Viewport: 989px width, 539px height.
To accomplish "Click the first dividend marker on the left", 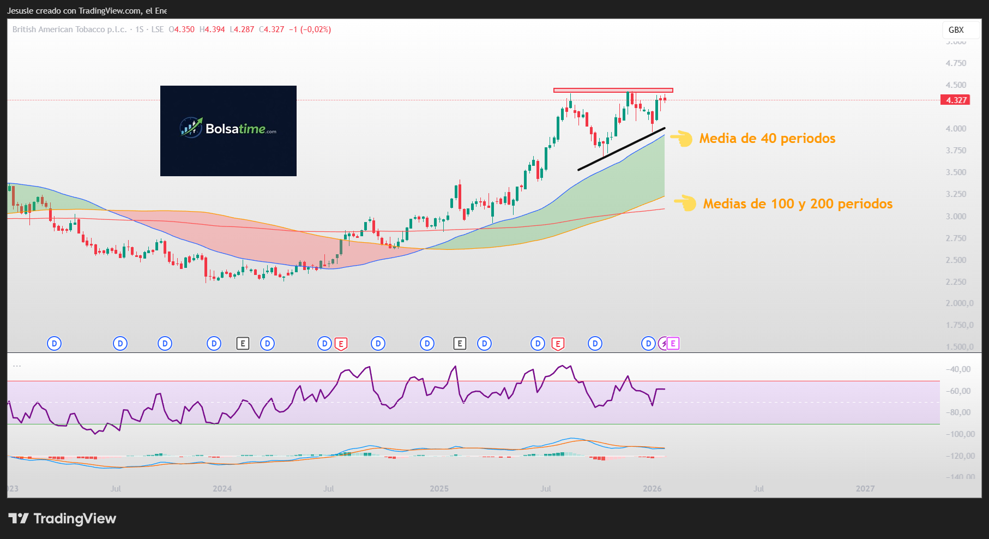I will click(54, 343).
